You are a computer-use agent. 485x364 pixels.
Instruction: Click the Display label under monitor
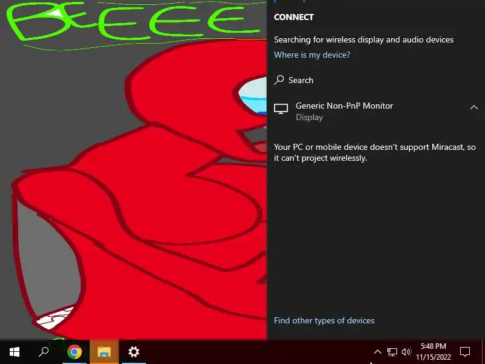click(309, 117)
